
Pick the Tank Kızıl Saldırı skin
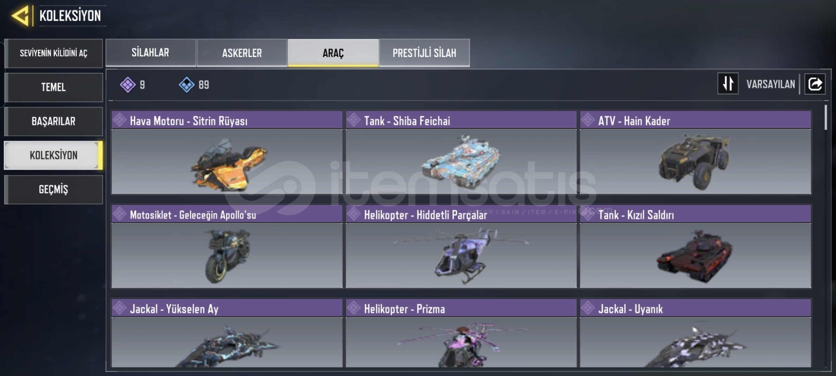click(696, 246)
